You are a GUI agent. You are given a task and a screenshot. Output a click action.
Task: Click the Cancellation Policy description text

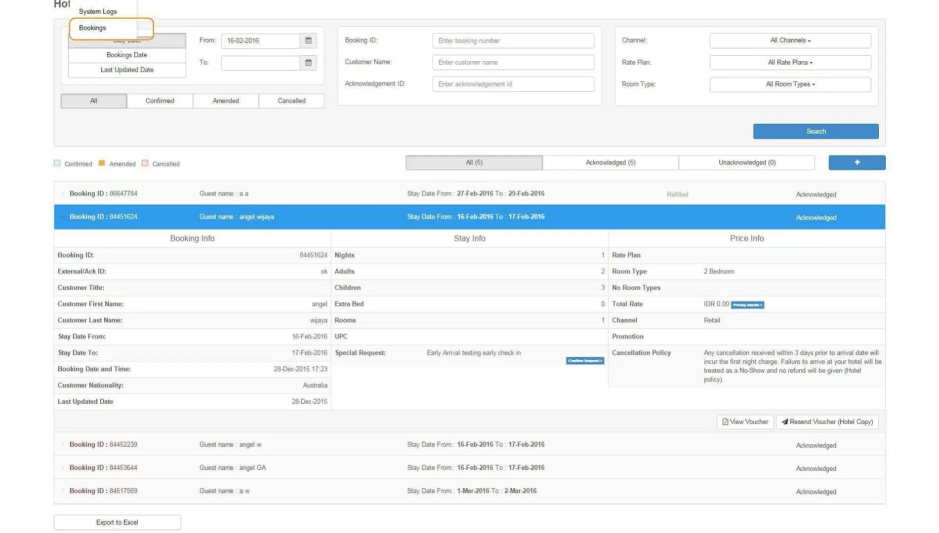(x=792, y=366)
